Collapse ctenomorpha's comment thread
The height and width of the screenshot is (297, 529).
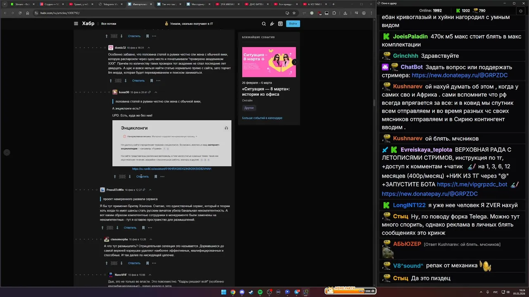(150, 239)
